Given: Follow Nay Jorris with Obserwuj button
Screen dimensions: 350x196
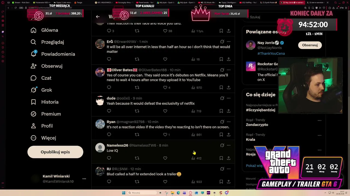Looking at the screenshot, I should 310,45.
